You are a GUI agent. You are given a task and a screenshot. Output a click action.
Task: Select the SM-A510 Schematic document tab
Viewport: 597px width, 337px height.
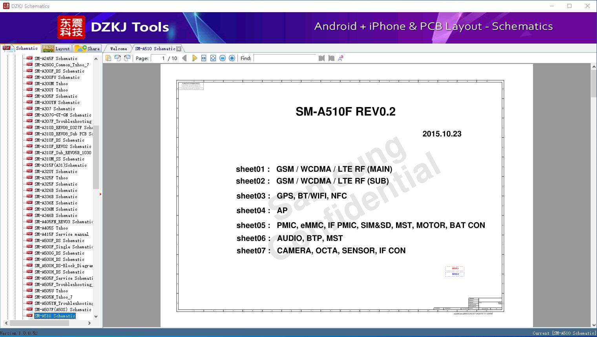[x=155, y=49]
